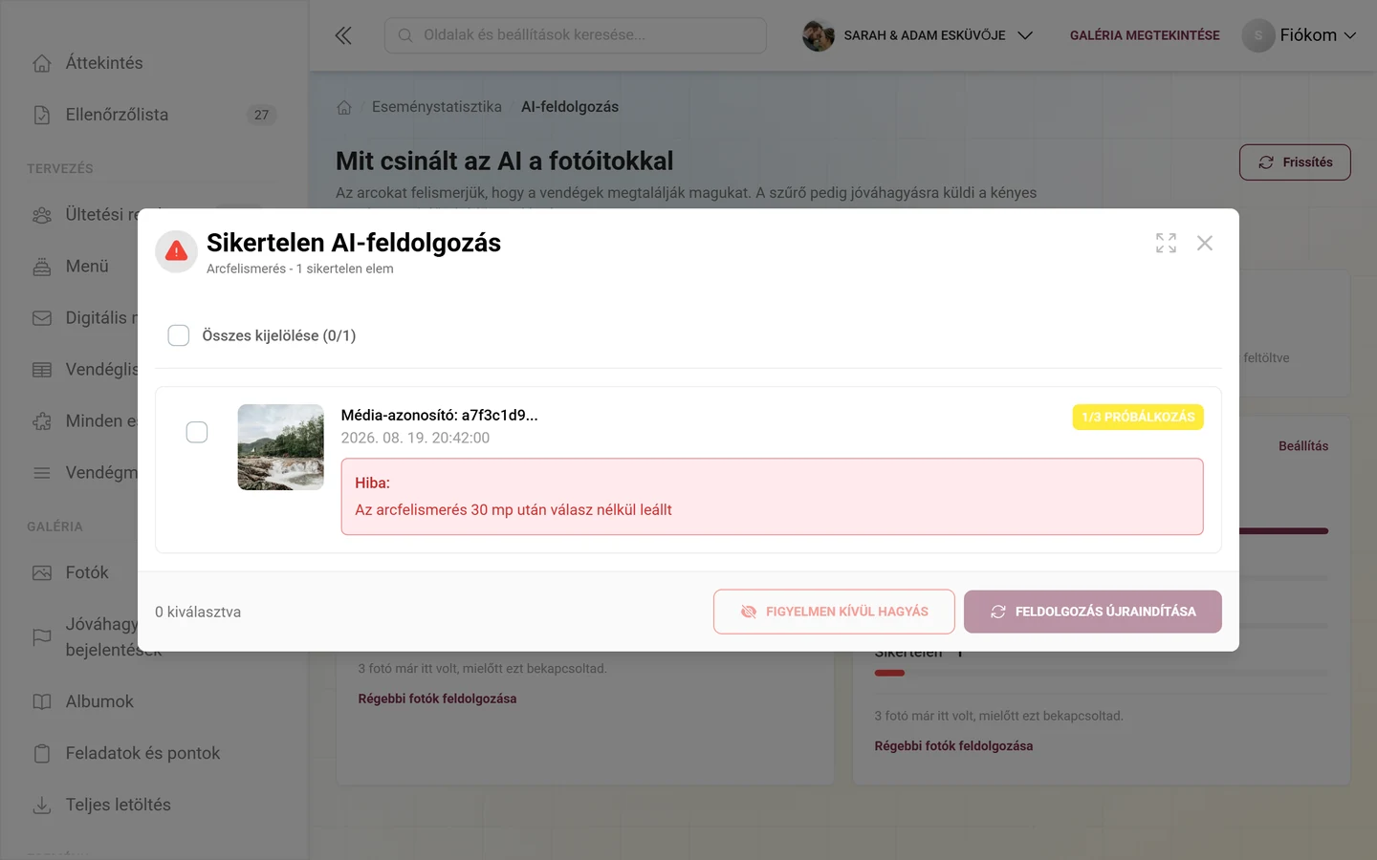Click the 0 kiválasztva selection count
Screen dimensions: 1377x860
tap(198, 612)
